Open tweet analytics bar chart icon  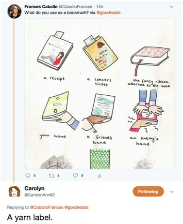pyautogui.click(x=100, y=176)
